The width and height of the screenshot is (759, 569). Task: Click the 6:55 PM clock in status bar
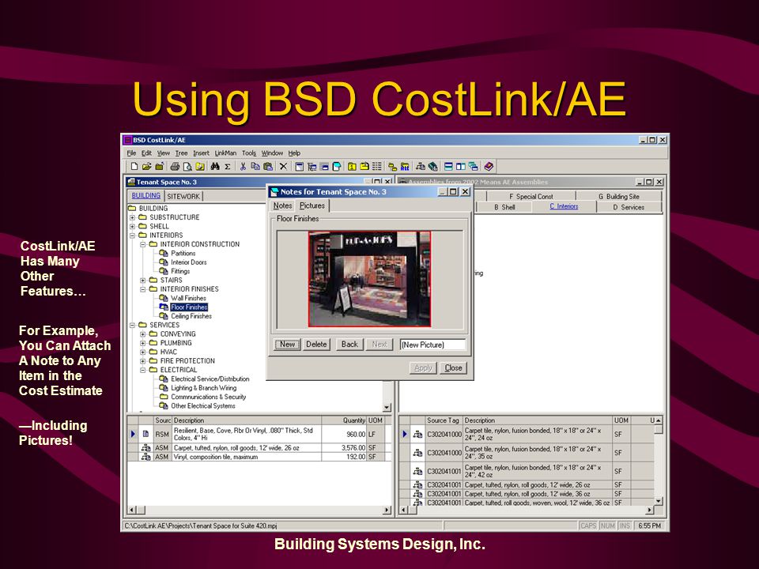[x=649, y=526]
